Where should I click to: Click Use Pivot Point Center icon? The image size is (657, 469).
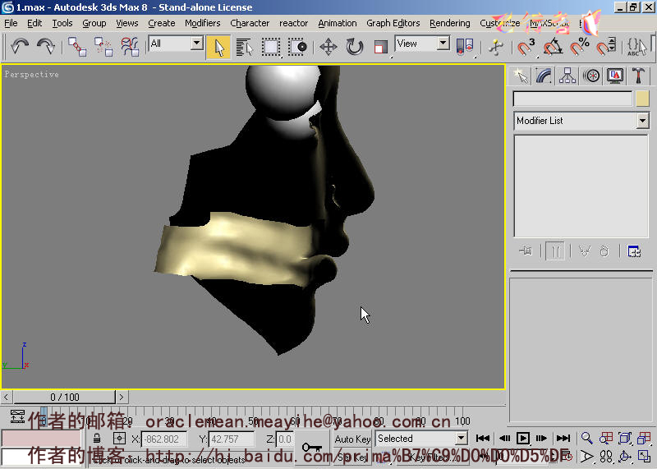pyautogui.click(x=465, y=47)
